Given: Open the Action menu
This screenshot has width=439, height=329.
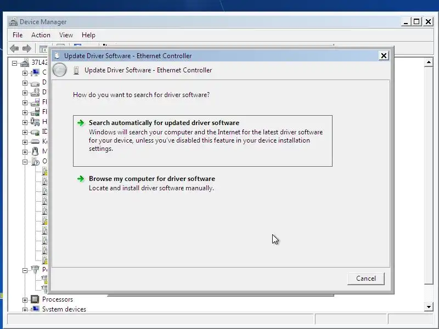Looking at the screenshot, I should click(x=41, y=35).
